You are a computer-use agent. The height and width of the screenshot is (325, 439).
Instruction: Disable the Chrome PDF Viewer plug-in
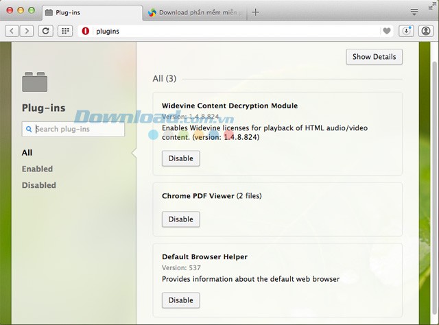[180, 219]
